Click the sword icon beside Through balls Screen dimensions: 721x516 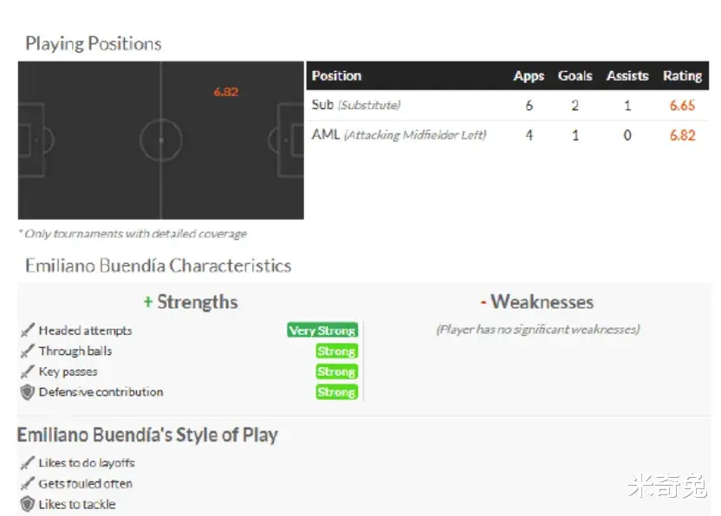pos(28,351)
